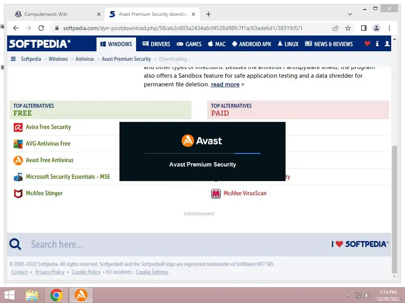
Task: Click Microsoft Security Essentials icon
Action: click(x=18, y=177)
